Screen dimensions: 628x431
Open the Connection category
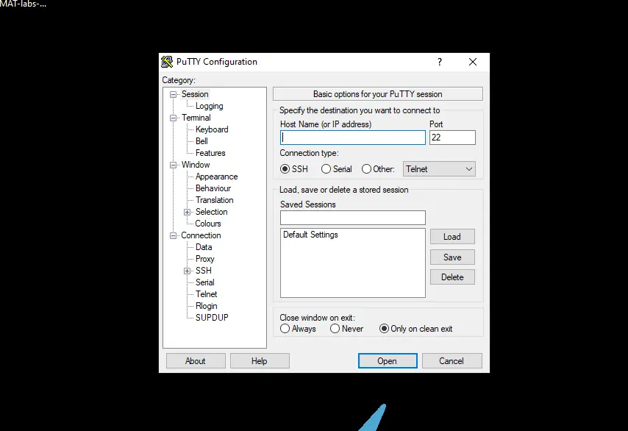(201, 235)
